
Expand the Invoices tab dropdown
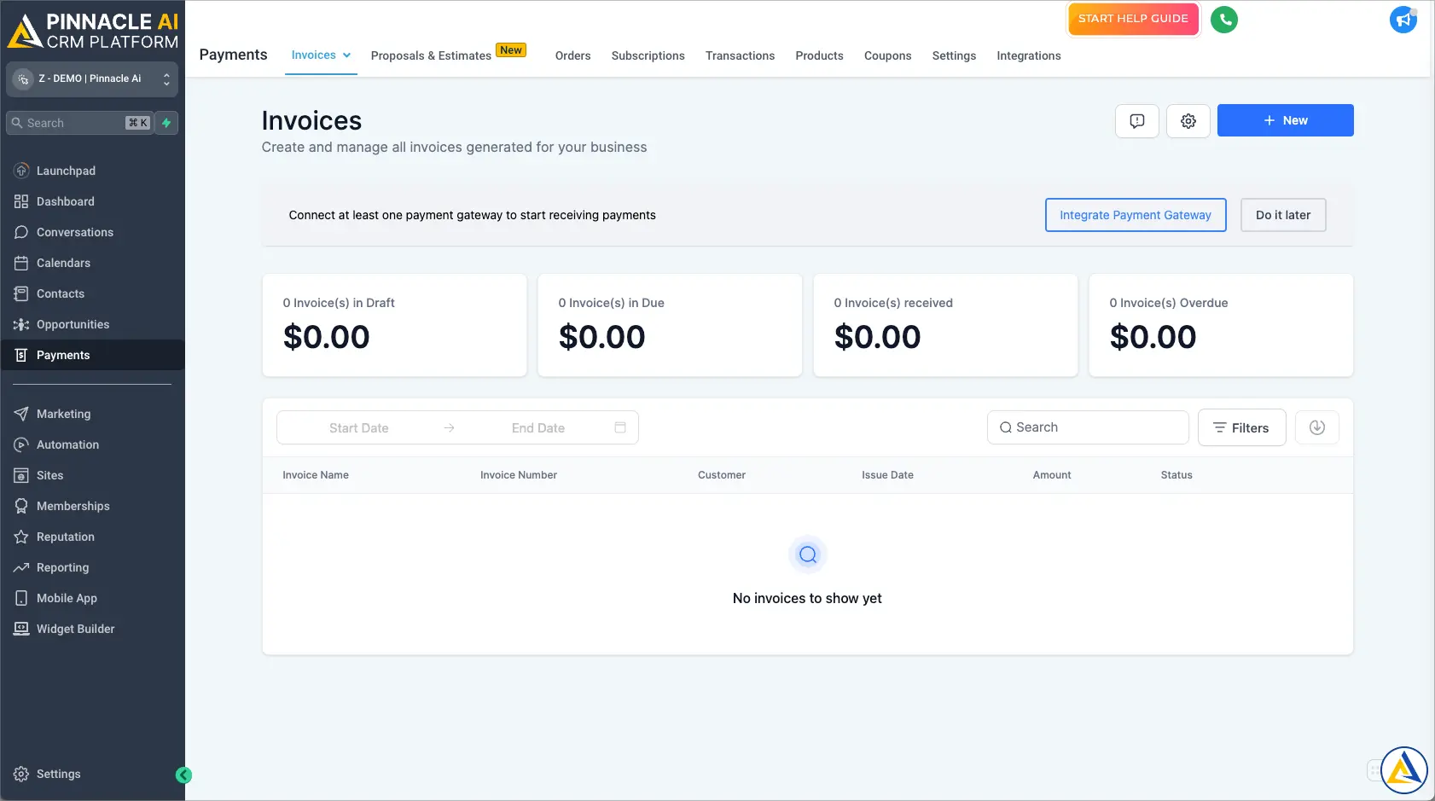pyautogui.click(x=346, y=55)
